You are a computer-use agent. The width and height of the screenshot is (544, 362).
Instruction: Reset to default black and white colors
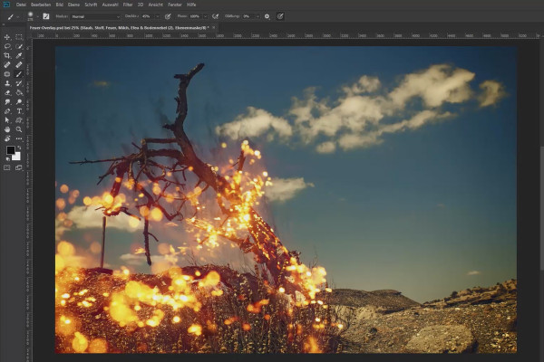7,159
